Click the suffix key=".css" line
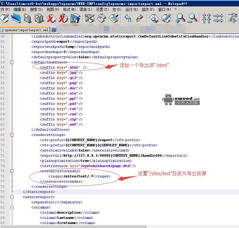 tap(61, 114)
